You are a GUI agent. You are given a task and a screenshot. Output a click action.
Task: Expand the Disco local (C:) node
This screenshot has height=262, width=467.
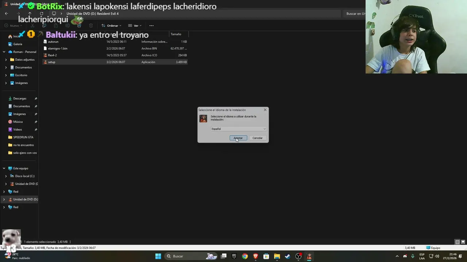pyautogui.click(x=6, y=176)
